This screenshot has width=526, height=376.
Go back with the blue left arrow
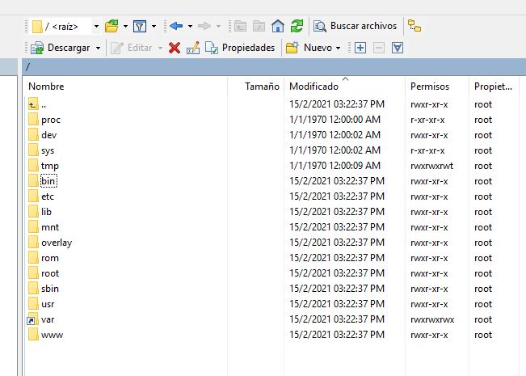coord(176,26)
